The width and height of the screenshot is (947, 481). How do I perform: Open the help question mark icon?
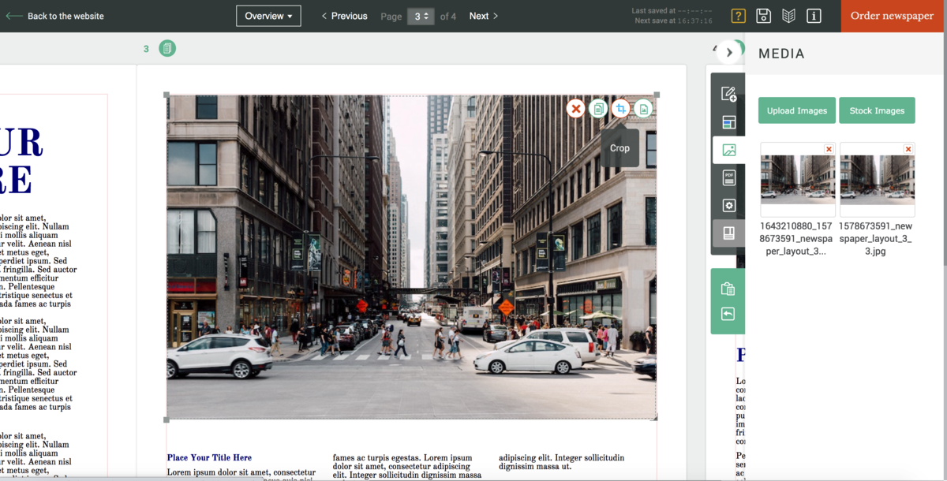click(738, 16)
